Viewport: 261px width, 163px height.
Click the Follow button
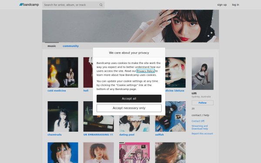pyautogui.click(x=203, y=103)
